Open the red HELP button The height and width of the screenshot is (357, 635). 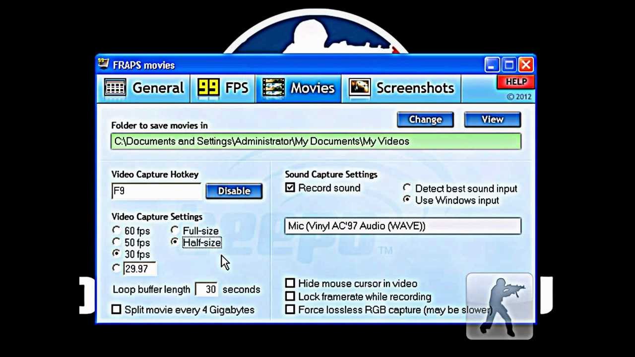coord(516,82)
